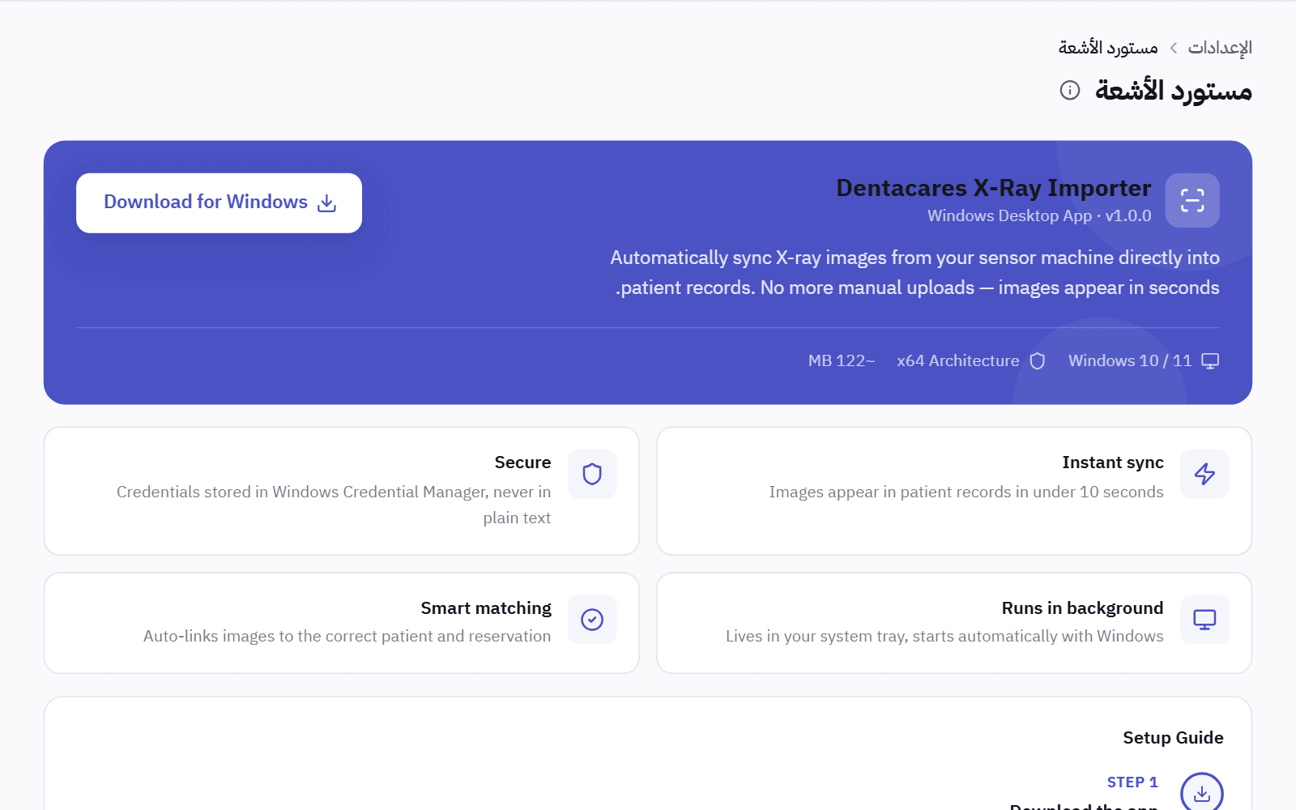The image size is (1296, 810).
Task: Click the checkmark Smart matching icon
Action: (x=592, y=620)
